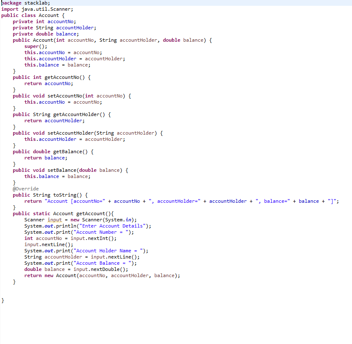Click the 'super();' call
This screenshot has height=344, width=352.
(36, 47)
